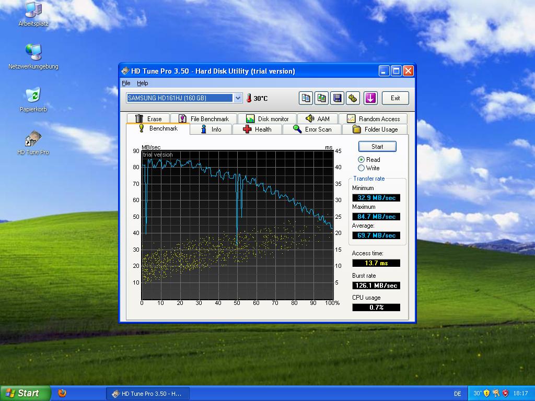
Task: Click the thermometer temperature icon
Action: click(249, 98)
